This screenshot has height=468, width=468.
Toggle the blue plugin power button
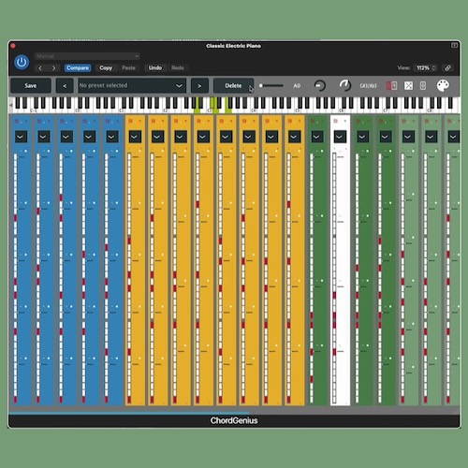coord(22,62)
